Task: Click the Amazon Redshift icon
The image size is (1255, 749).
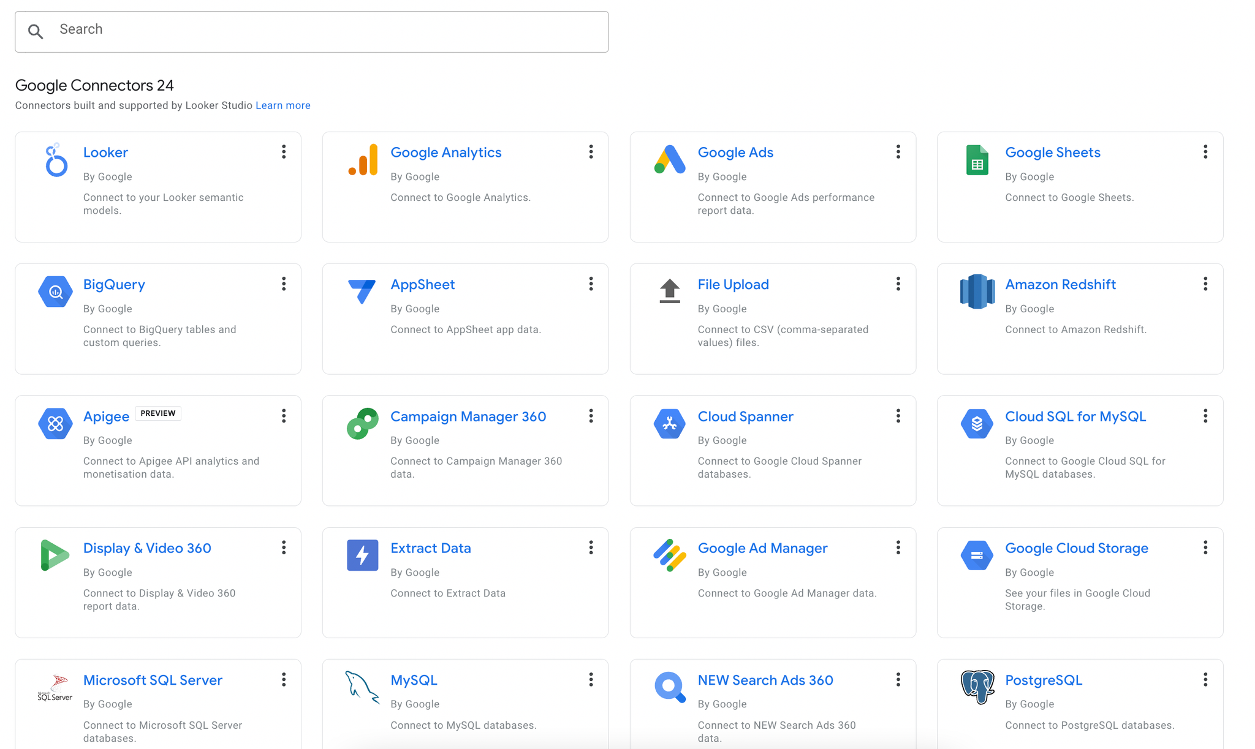Action: click(x=977, y=292)
